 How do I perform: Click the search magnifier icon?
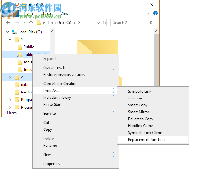151,23
